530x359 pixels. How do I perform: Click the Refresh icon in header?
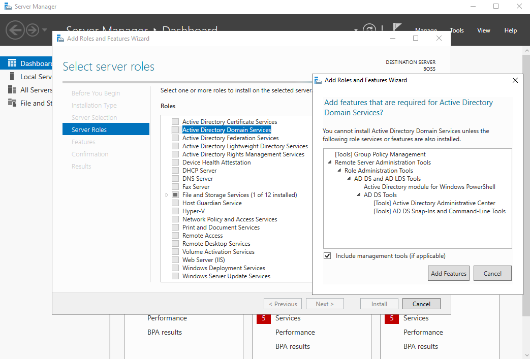[x=369, y=30]
